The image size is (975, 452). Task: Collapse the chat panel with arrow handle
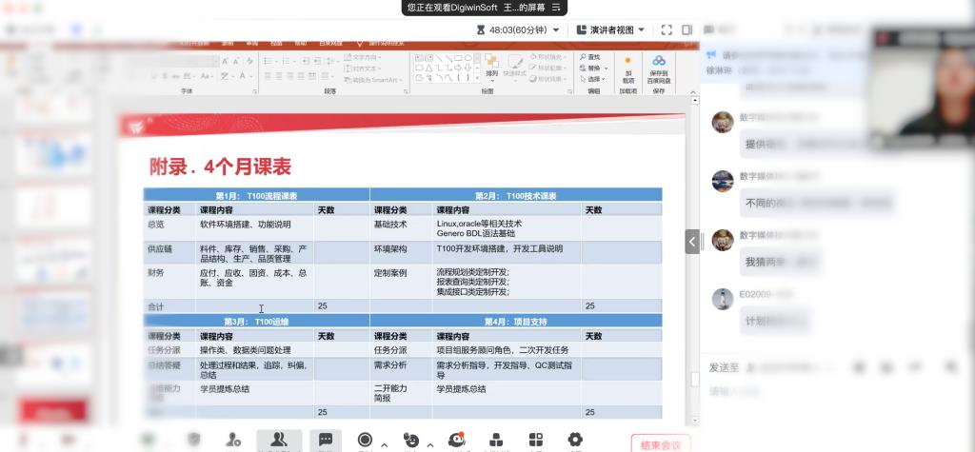pos(692,242)
